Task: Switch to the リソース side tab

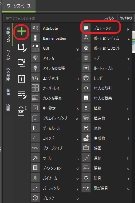Action: [x=8, y=55]
